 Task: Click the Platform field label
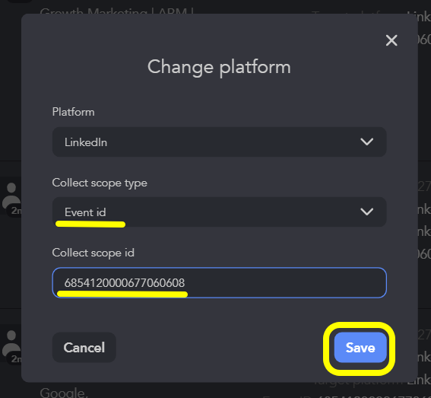pyautogui.click(x=74, y=112)
